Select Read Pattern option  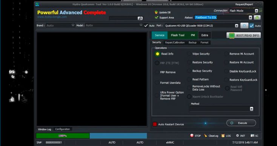pos(189,79)
